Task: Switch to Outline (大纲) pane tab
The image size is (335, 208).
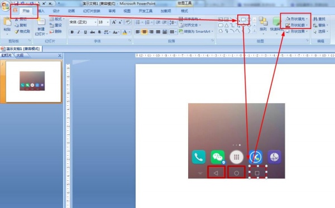Action: (20, 55)
